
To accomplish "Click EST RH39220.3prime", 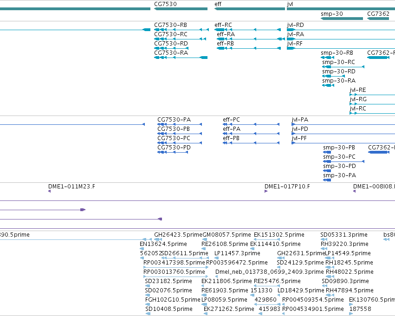I will 324,249.
